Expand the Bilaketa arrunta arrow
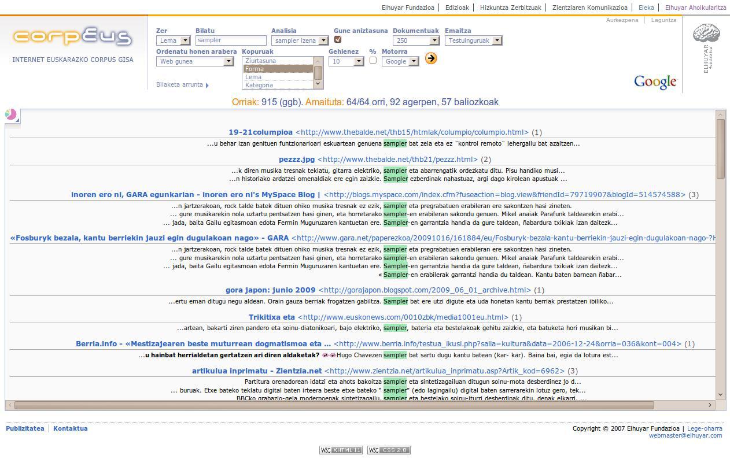Viewport: 730px width, 470px height. [x=207, y=85]
